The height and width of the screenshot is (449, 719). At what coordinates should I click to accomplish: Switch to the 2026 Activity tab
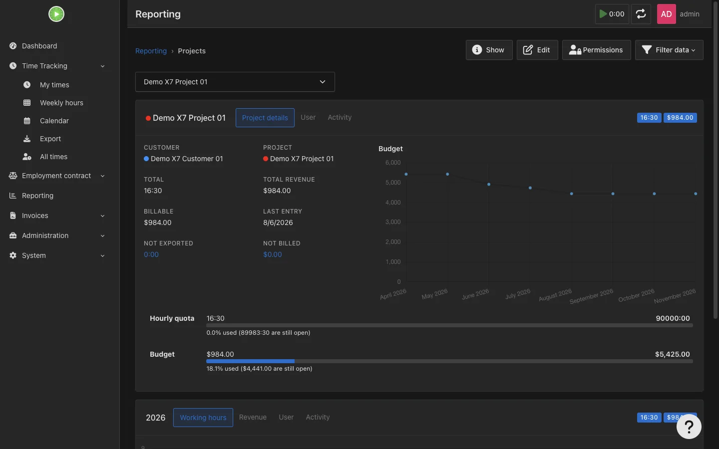pyautogui.click(x=318, y=417)
